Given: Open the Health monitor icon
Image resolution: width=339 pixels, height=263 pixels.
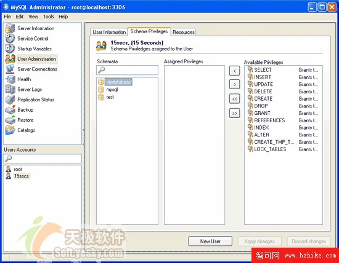Looking at the screenshot, I should coord(10,79).
